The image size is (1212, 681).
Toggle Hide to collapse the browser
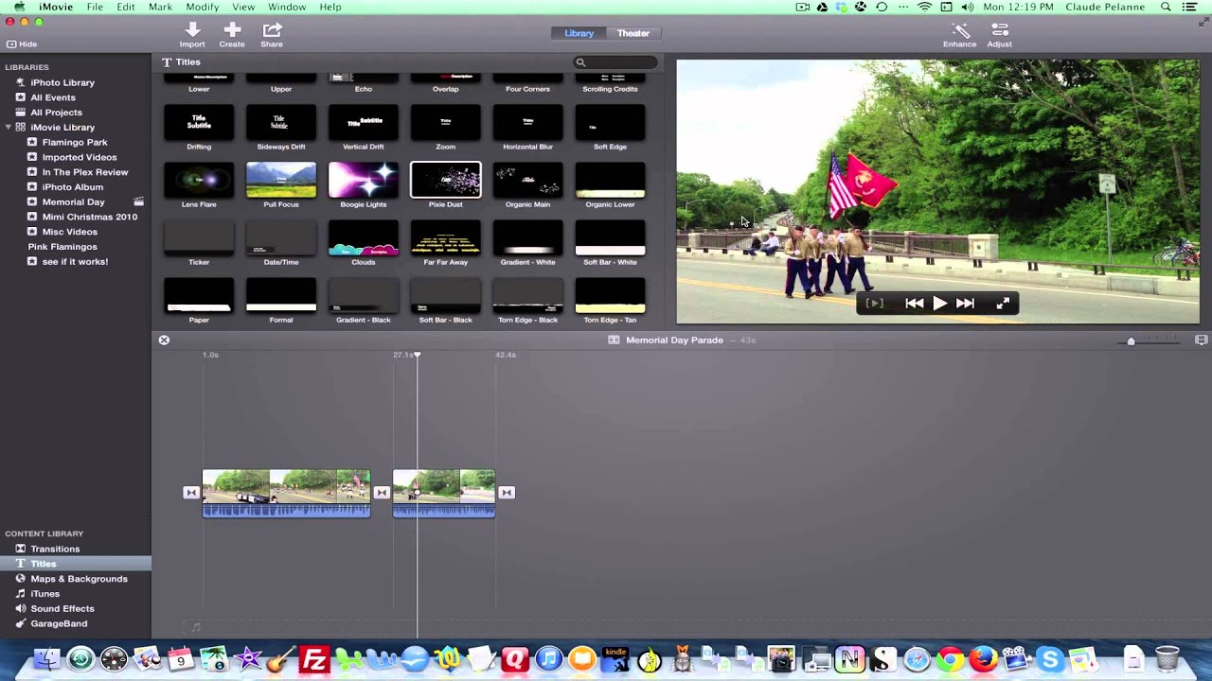coord(22,44)
